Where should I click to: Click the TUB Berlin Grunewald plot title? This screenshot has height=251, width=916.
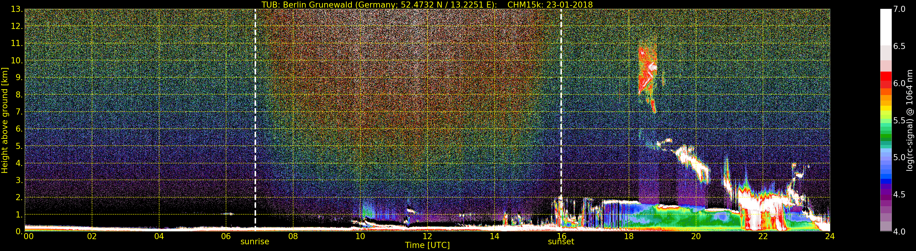tap(427, 5)
